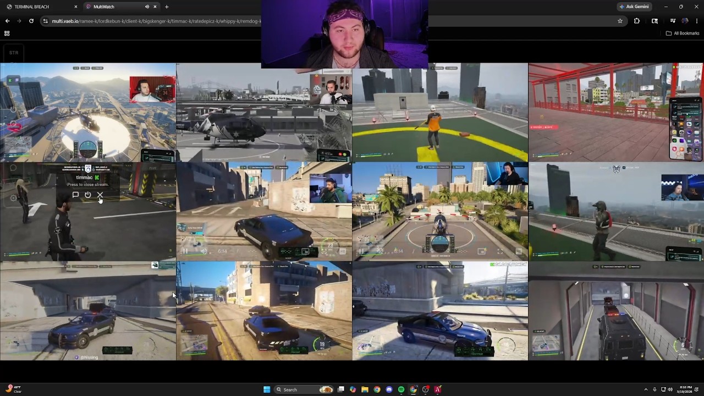Open Spotify from the taskbar

[401, 389]
